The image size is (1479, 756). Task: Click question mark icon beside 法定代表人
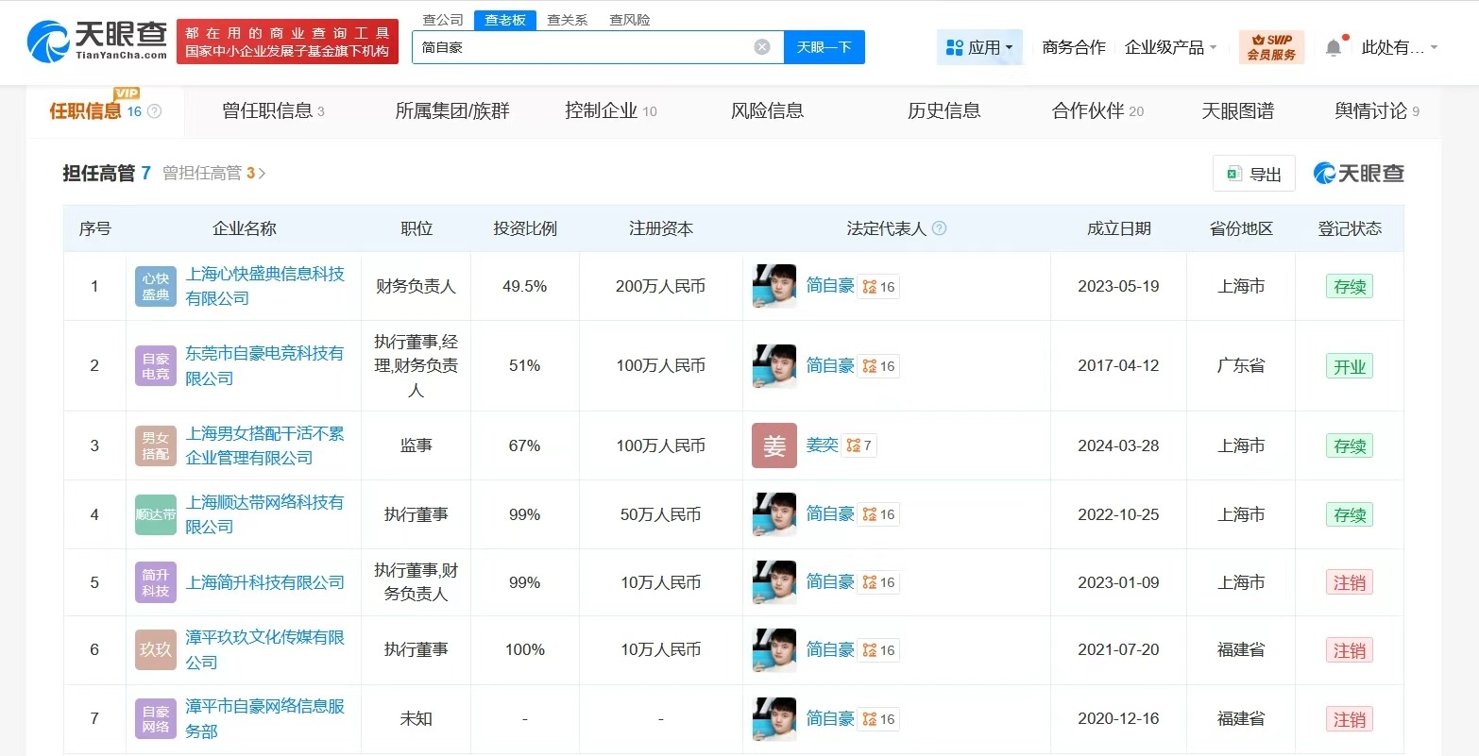(x=939, y=227)
